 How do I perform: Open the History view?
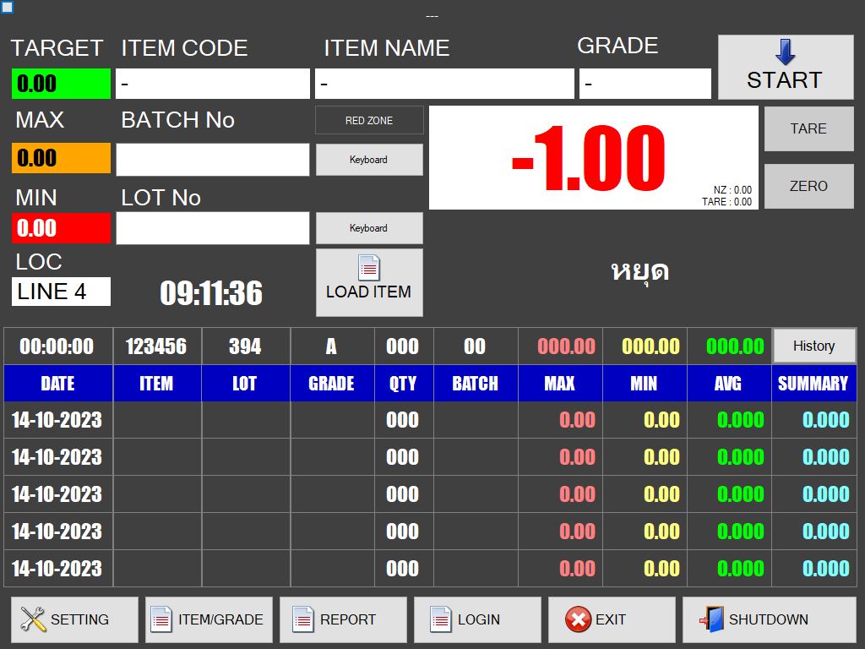[x=813, y=346]
